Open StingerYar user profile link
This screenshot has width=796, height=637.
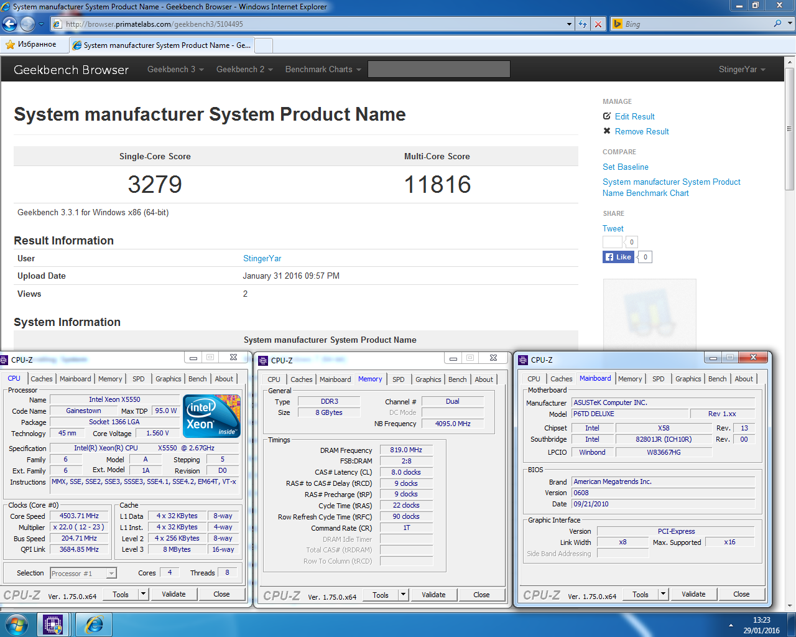point(262,258)
